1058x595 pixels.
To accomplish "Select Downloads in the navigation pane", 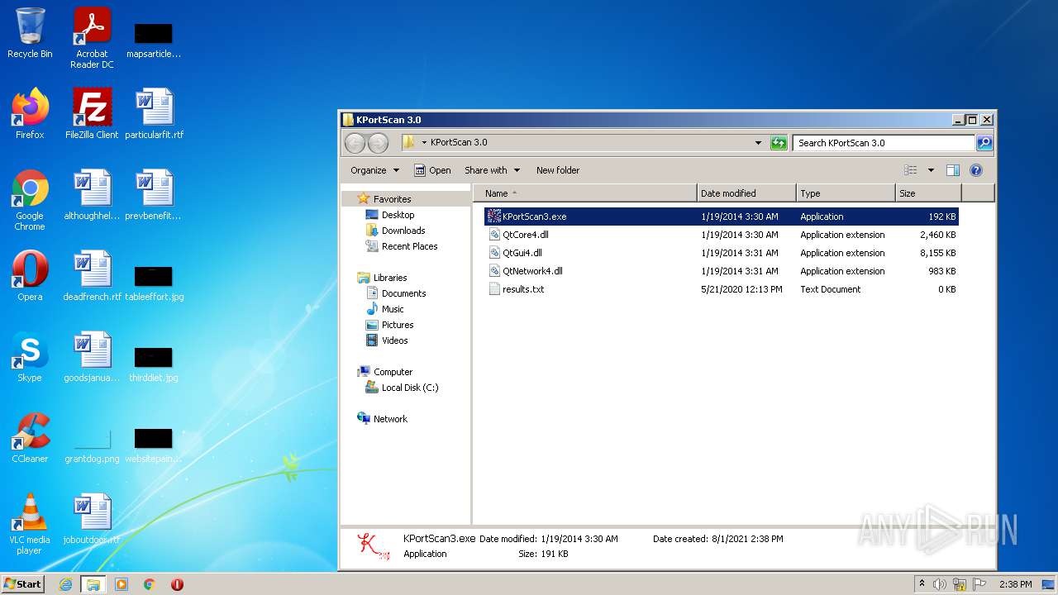I will click(x=403, y=231).
